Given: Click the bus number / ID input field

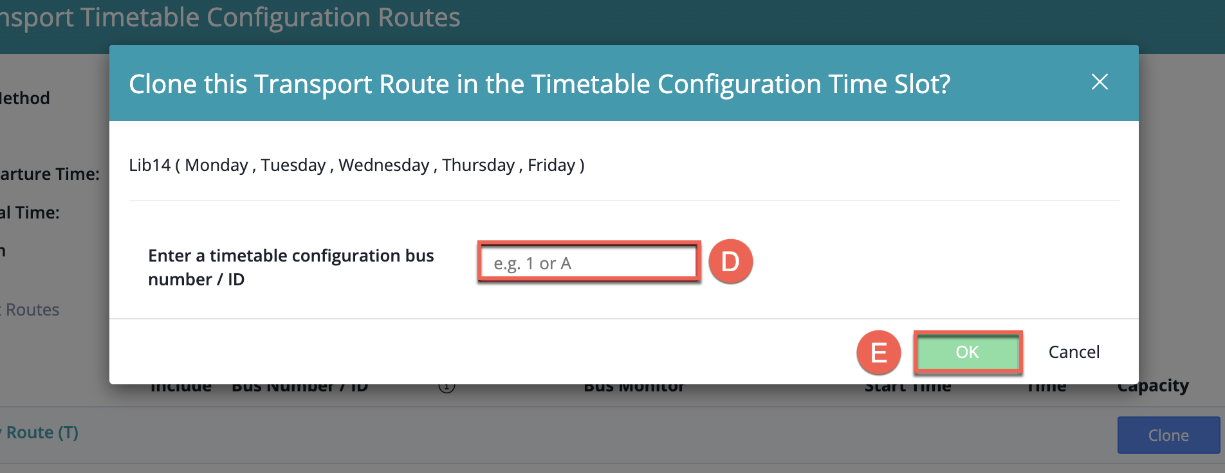Looking at the screenshot, I should pyautogui.click(x=588, y=263).
